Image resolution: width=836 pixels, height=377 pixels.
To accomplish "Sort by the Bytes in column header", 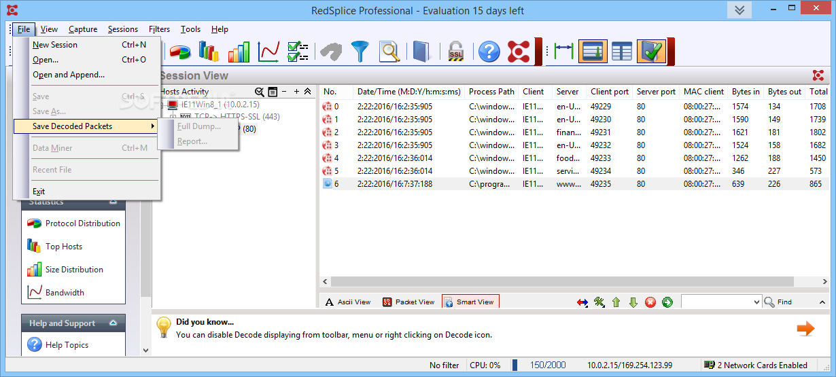I will (746, 92).
